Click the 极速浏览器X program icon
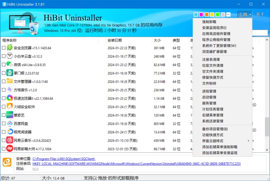Viewport: 270px width, 181px height. click(10, 98)
